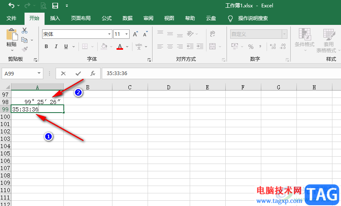Click formula bar showing 35:33:36
Viewport: 341px width, 206px height.
pyautogui.click(x=221, y=73)
